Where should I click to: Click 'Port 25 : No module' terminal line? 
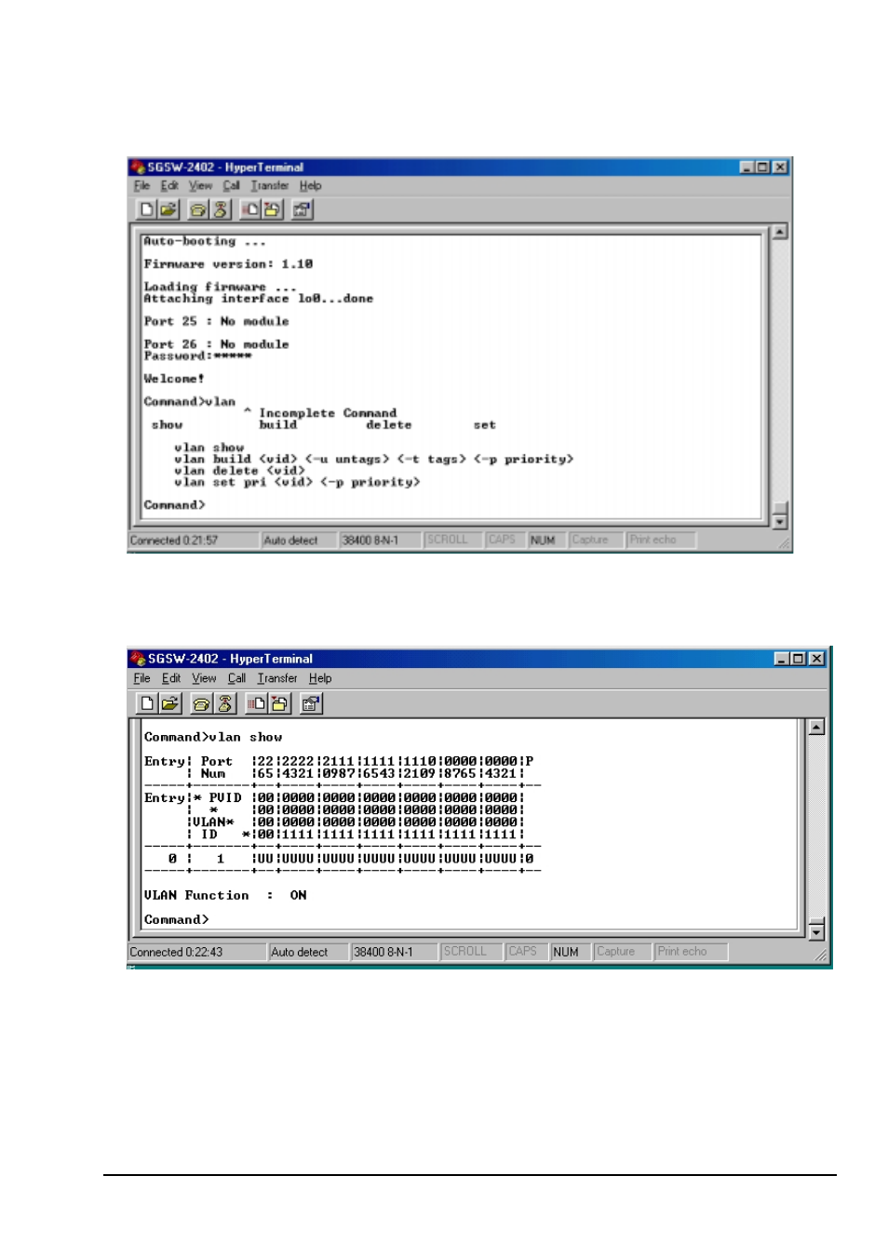tap(216, 321)
